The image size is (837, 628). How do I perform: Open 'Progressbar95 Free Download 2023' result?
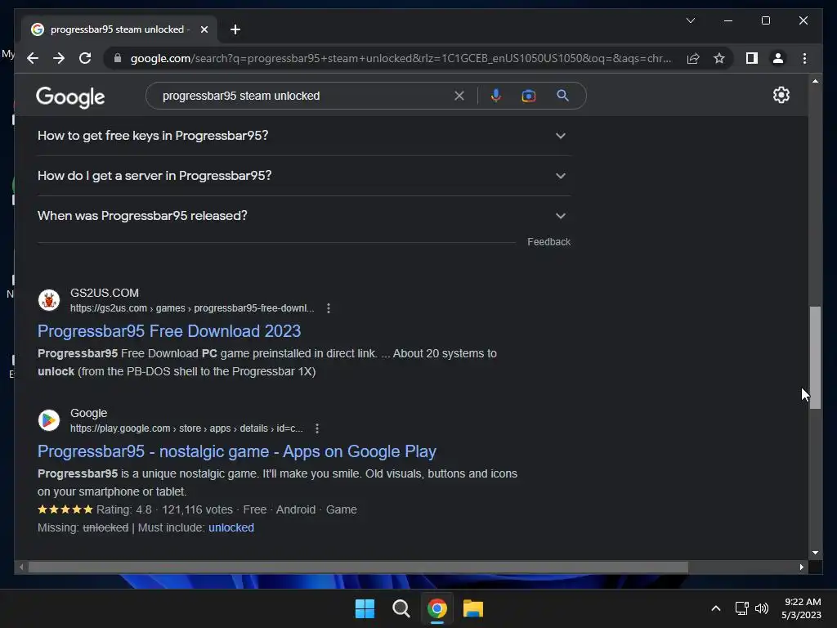coord(169,331)
